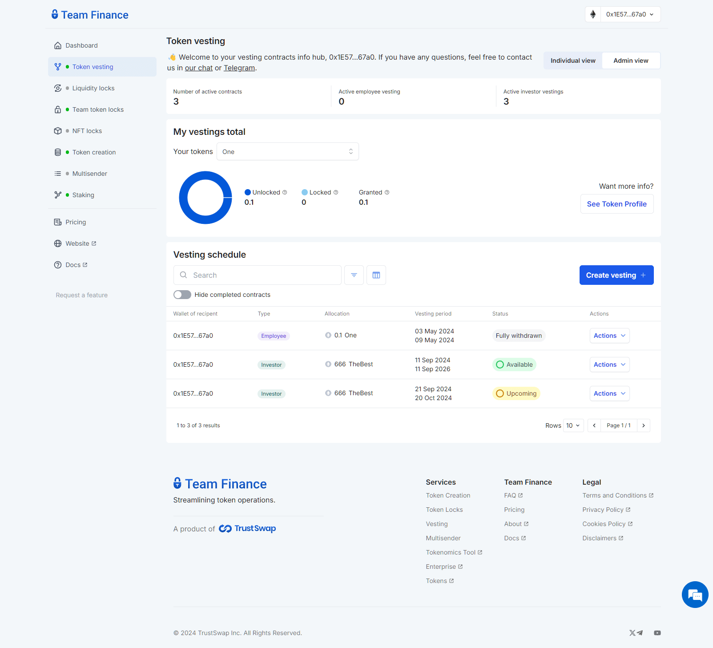Viewport: 713px width, 648px height.
Task: Enable the Hide completed contracts toggle
Action: pos(182,295)
